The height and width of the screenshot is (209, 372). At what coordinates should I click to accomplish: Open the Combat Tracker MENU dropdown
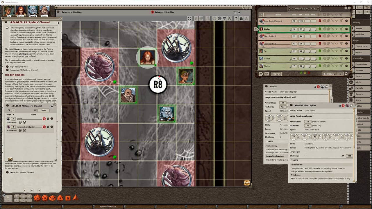[276, 74]
